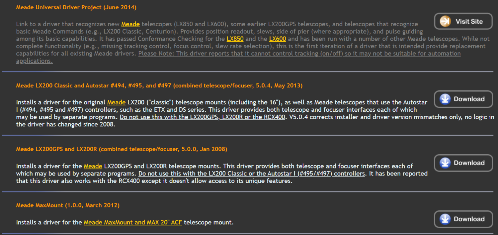Download the Meade LX200 Classic and Autostar driver
Viewport: 498px width, 235px height.
pos(463,99)
